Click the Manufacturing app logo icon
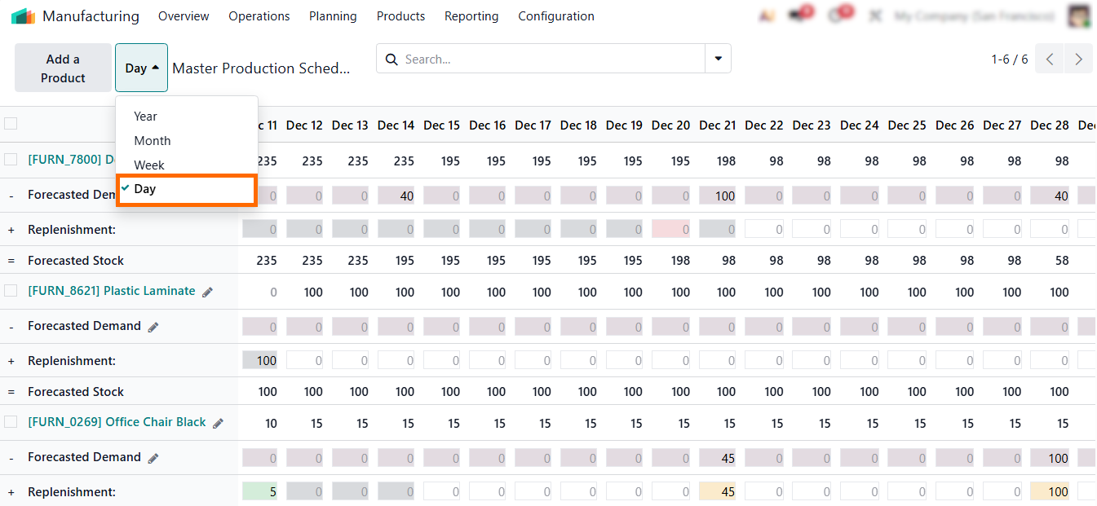1097x506 pixels. 23,16
